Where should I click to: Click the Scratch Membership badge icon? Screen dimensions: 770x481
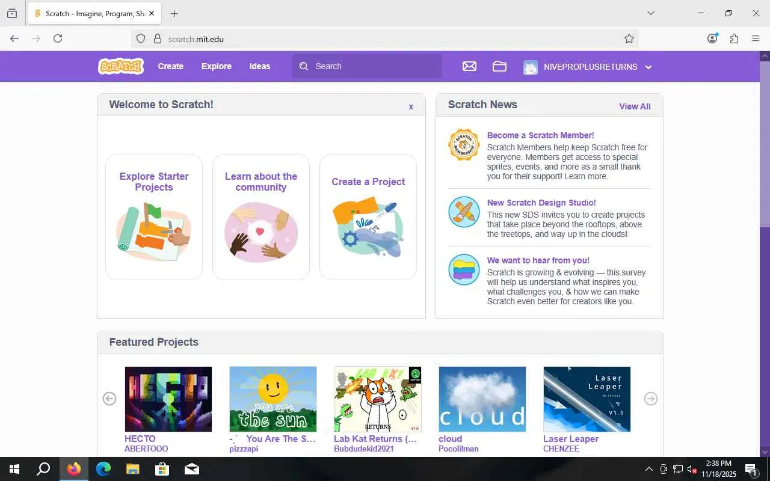(x=464, y=145)
